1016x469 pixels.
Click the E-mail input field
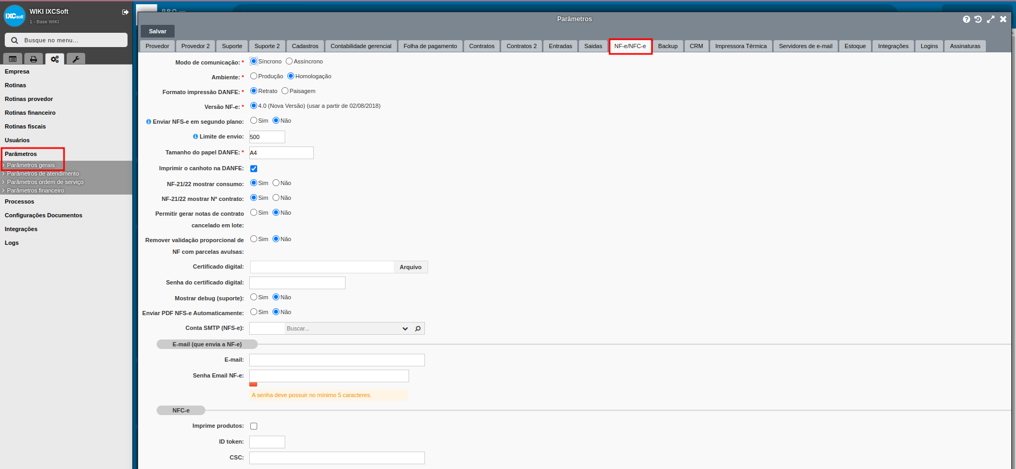(x=337, y=360)
